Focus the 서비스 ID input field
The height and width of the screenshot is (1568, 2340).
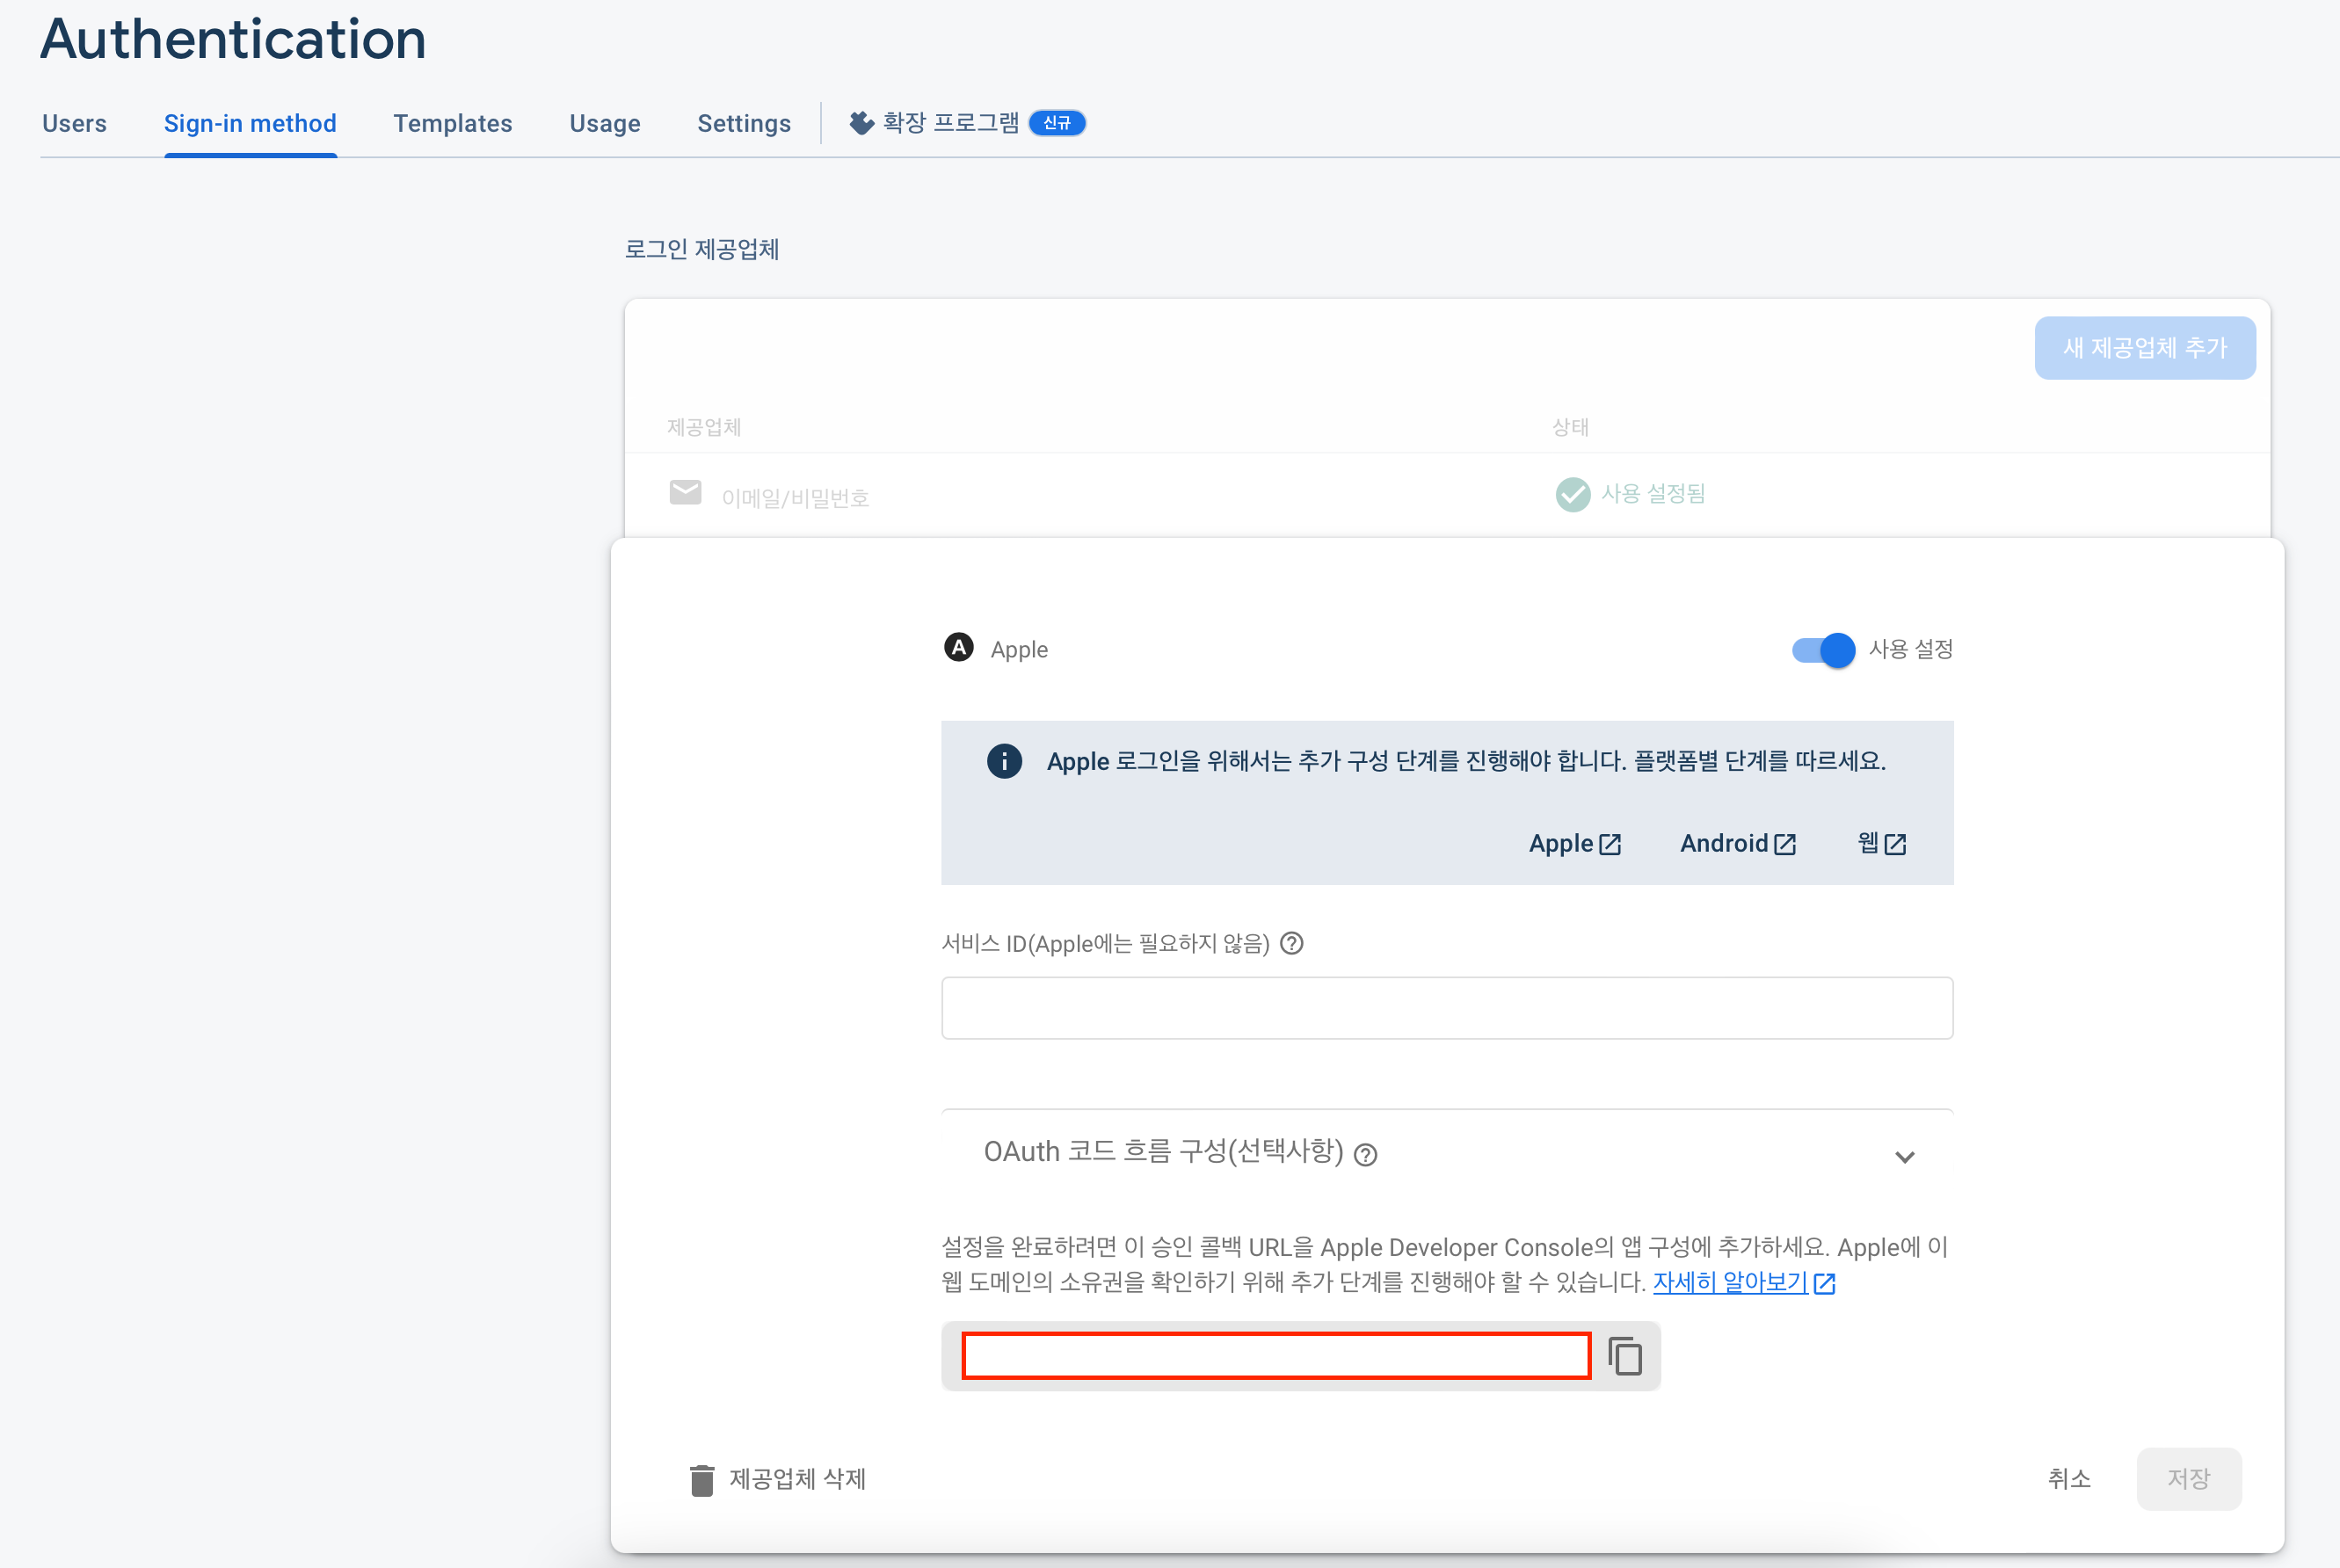click(x=1446, y=1008)
